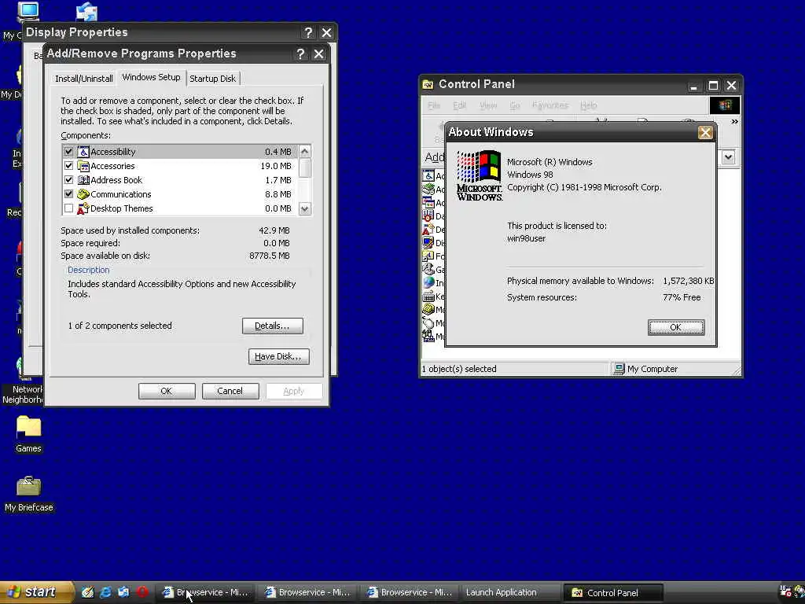
Task: Open the Games folder on desktop
Action: point(28,434)
